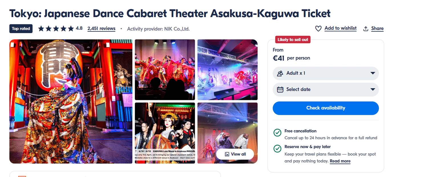Click the share upload icon
428x177 pixels.
tap(366, 29)
